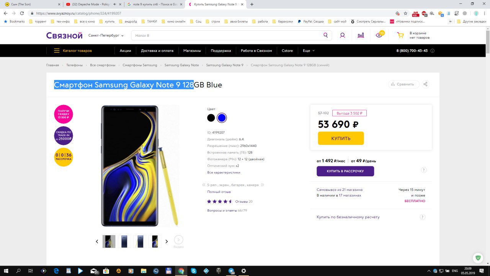Switch to the 'Сын (The Son)' tab
The image size is (490, 276).
31,4
